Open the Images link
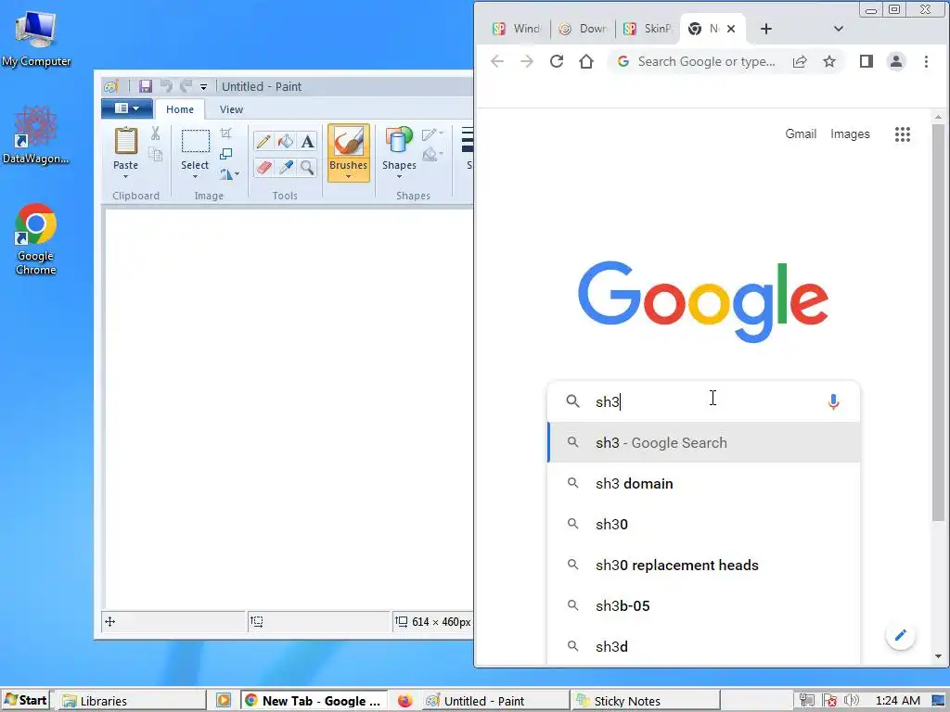This screenshot has width=950, height=712. [x=850, y=133]
